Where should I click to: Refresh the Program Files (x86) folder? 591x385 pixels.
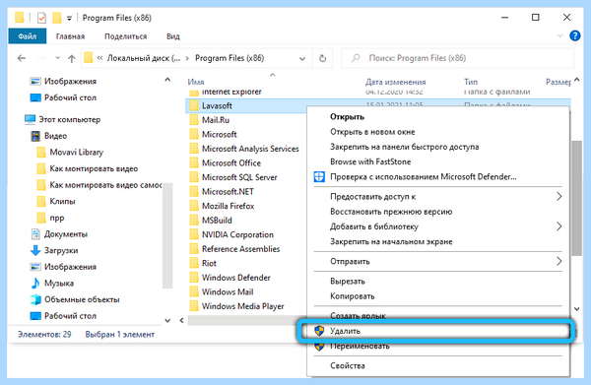323,58
